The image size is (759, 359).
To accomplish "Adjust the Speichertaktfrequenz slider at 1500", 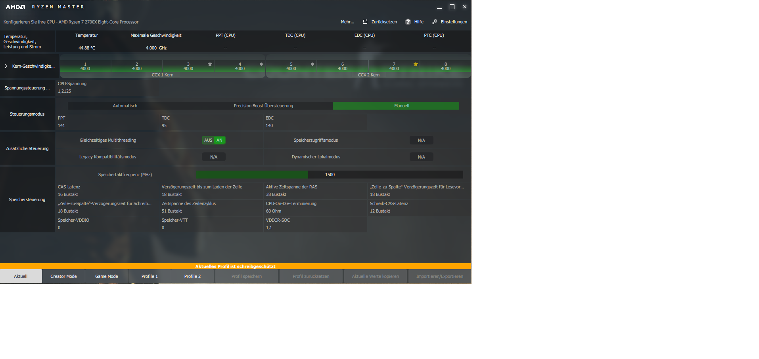I will point(330,175).
